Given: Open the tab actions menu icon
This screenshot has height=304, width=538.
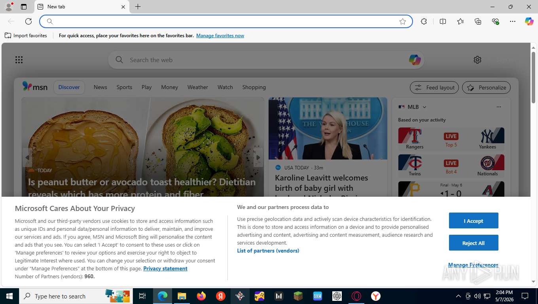Looking at the screenshot, I should (24, 7).
